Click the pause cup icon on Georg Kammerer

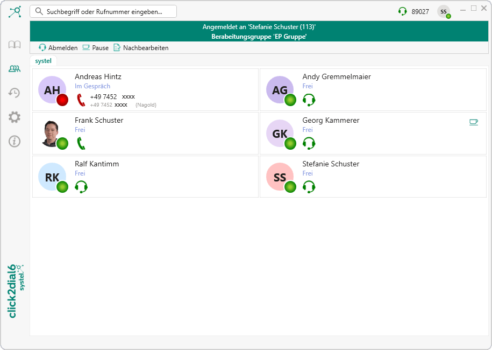click(x=473, y=122)
